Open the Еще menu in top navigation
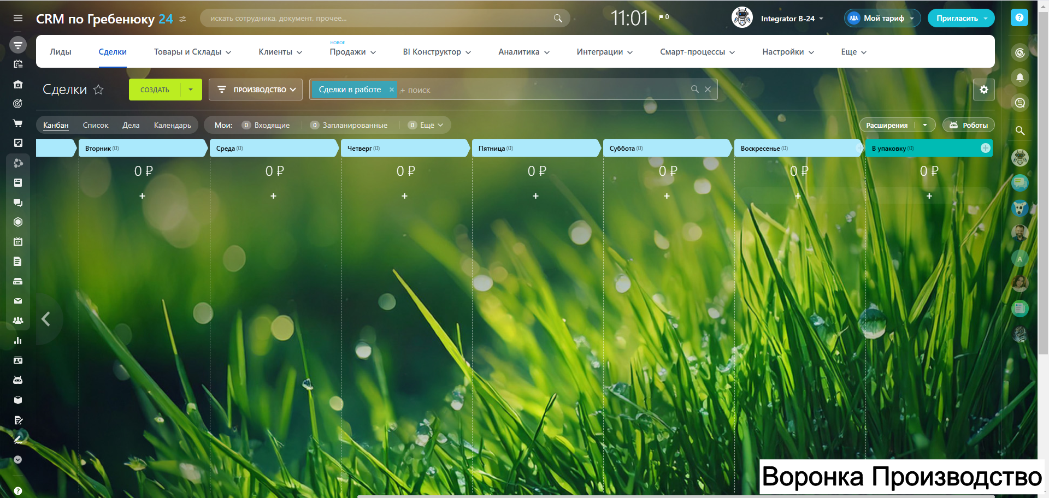This screenshot has width=1049, height=498. 853,52
